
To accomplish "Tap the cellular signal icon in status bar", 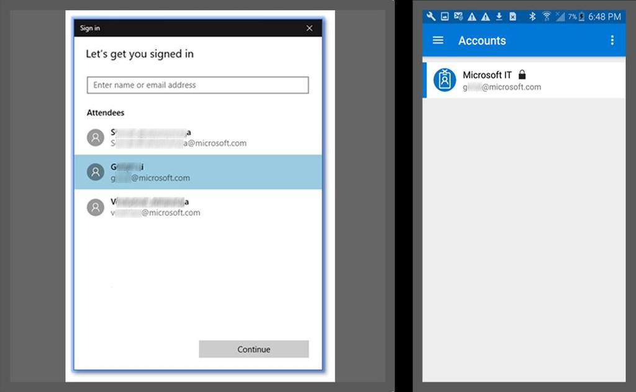I will pyautogui.click(x=560, y=16).
